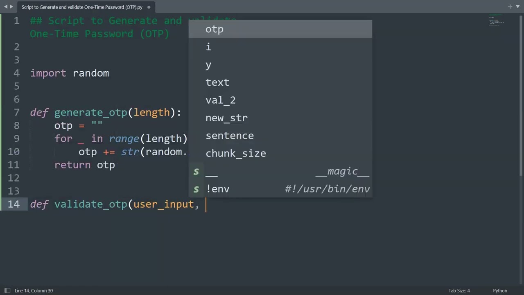Viewport: 524px width, 295px height.
Task: Click the 'length' parameter on line 7
Action: tap(151, 113)
